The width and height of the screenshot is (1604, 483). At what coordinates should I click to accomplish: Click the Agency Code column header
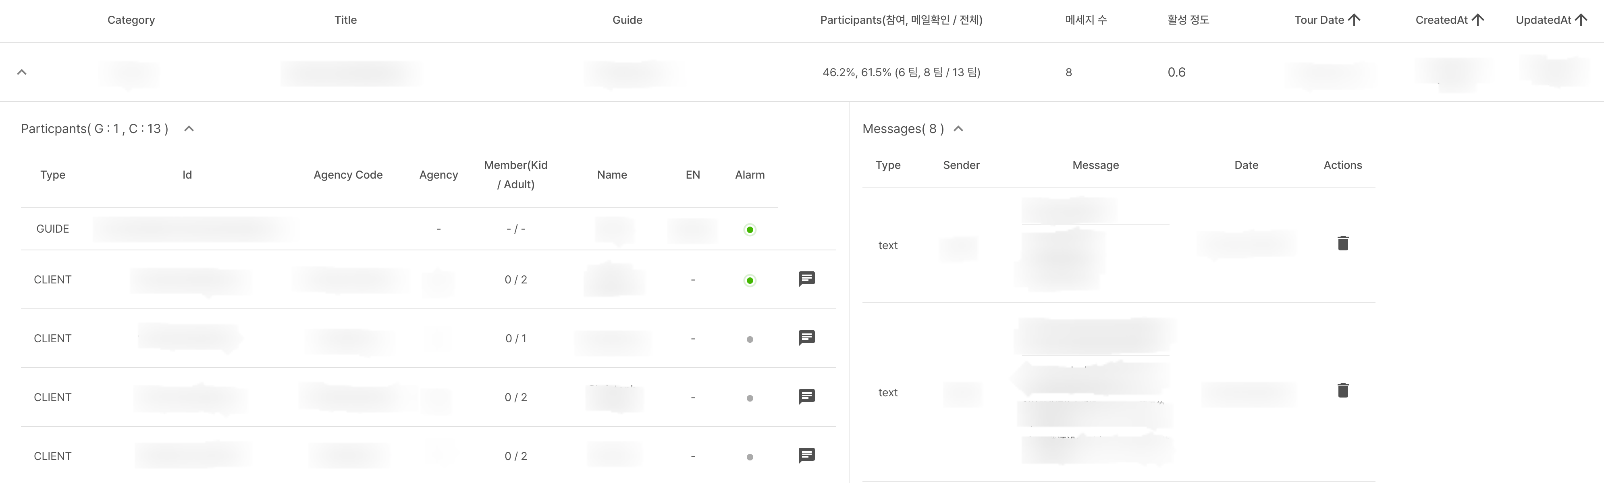[x=348, y=175]
